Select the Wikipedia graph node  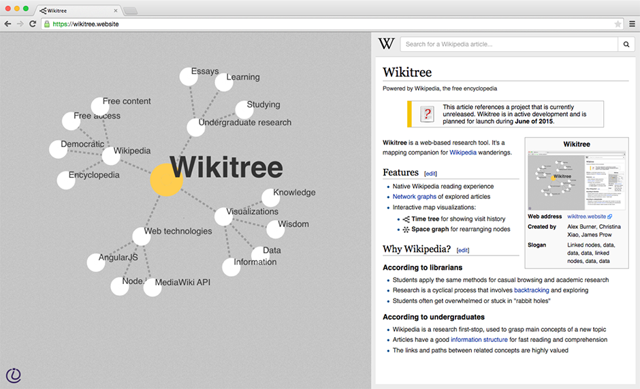[x=110, y=156]
